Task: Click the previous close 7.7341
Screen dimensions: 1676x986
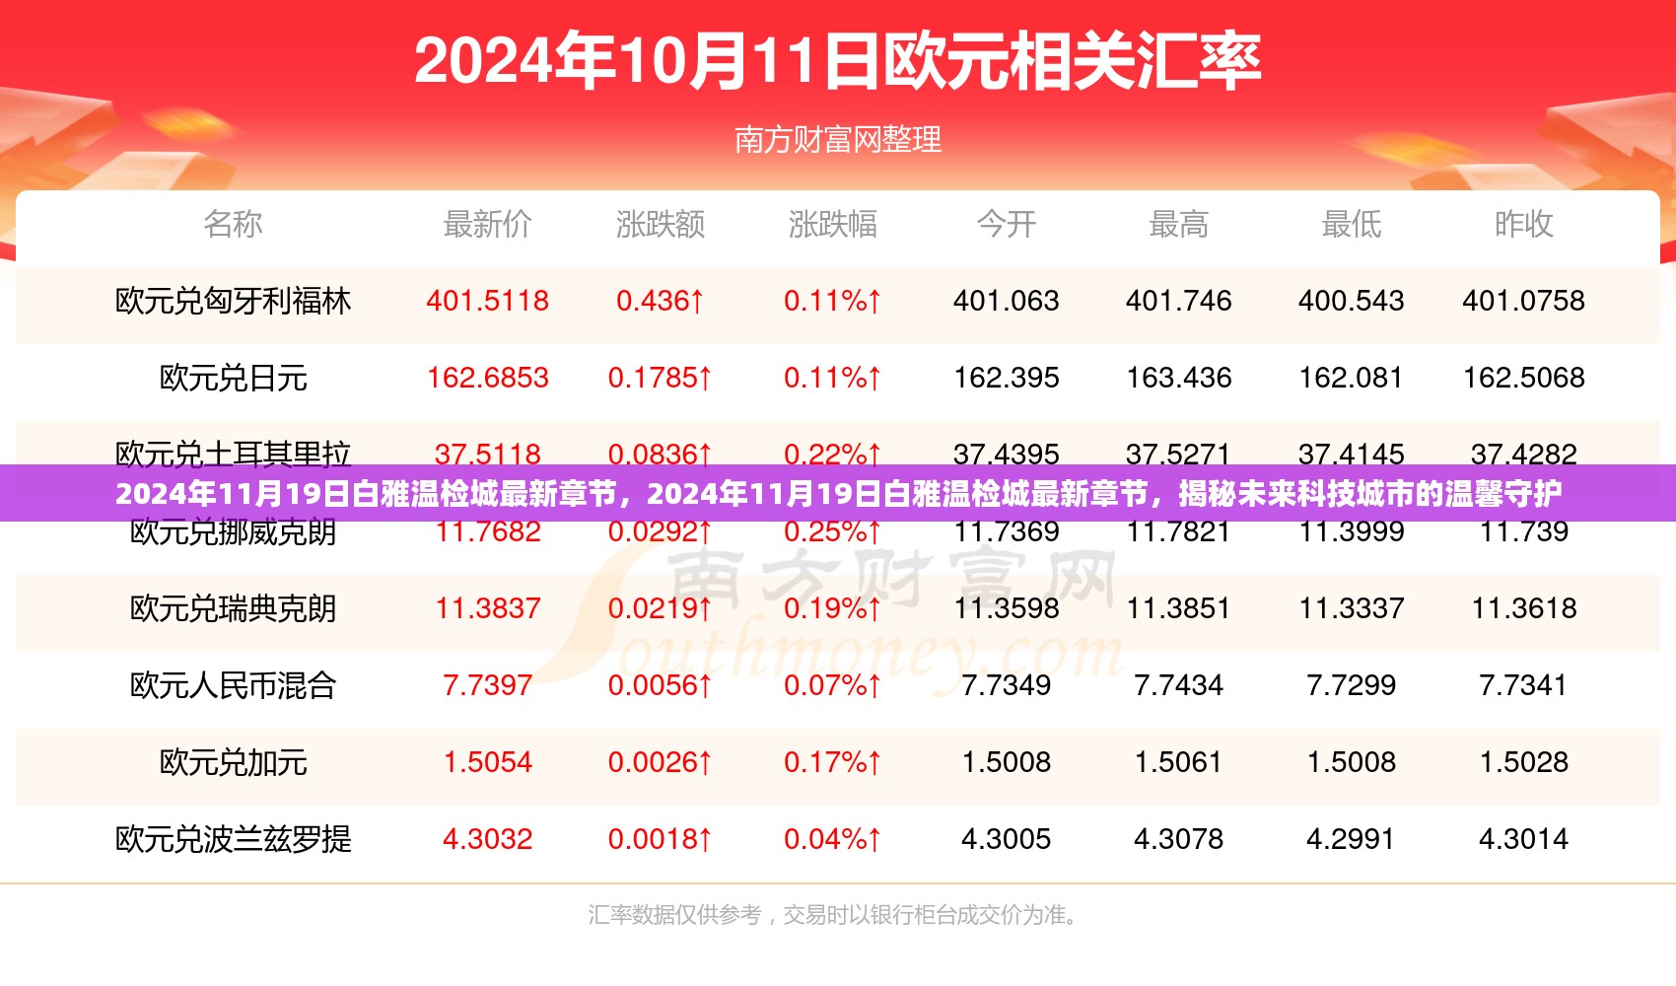Action: point(1523,685)
